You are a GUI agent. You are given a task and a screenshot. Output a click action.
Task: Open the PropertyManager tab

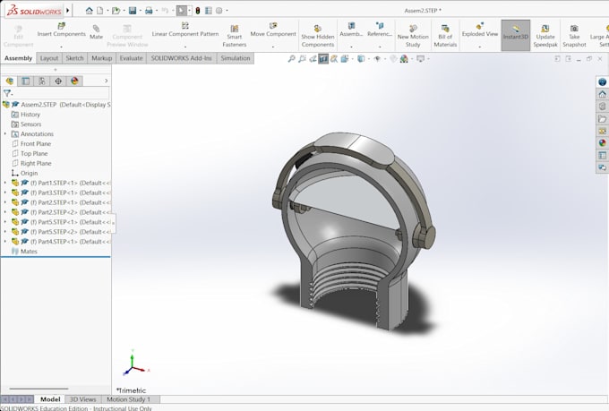tap(26, 81)
